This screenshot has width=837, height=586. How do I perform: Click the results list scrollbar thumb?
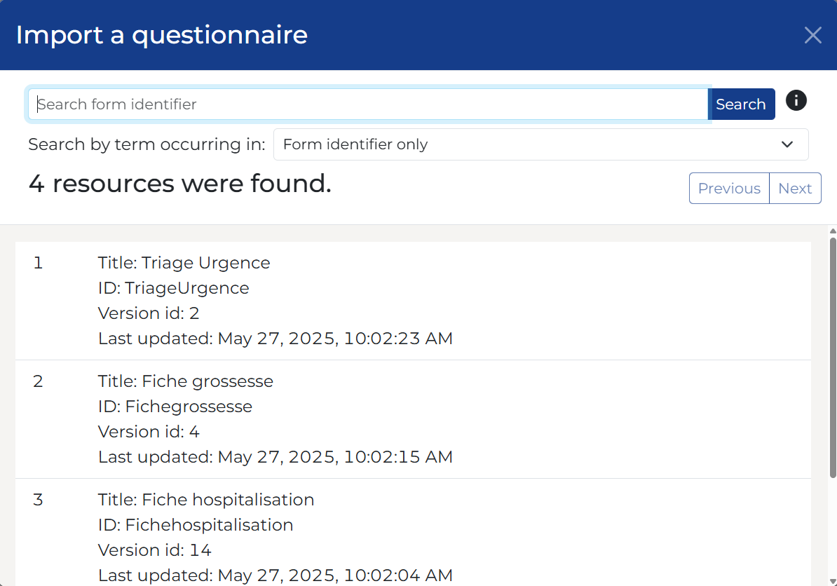833,357
